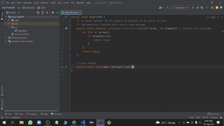The width and height of the screenshot is (224, 126).
Task: Open the Refactor menu
Action: pos(44,2)
